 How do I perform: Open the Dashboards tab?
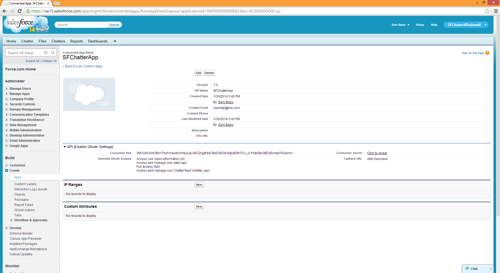pos(97,41)
